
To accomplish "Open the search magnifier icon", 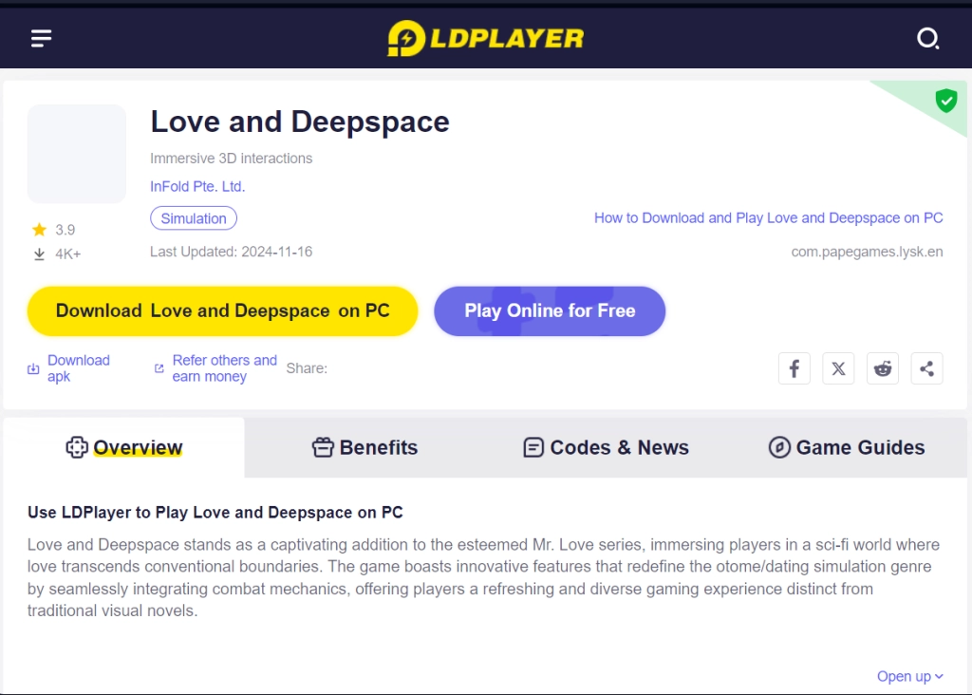I will tap(928, 38).
